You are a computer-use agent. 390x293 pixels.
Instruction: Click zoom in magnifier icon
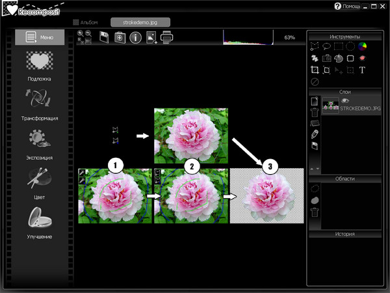pyautogui.click(x=81, y=34)
